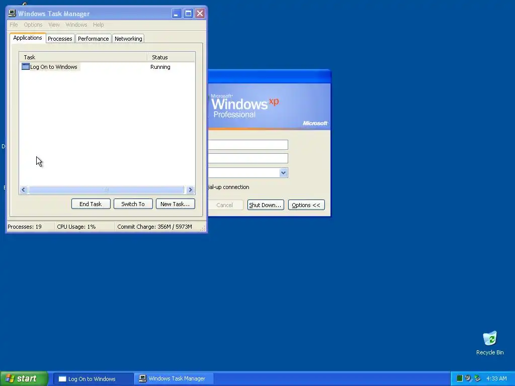Click the user name field in logon dialog
515x386 pixels.
click(248, 145)
